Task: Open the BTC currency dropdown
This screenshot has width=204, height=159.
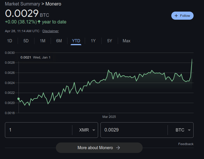Action: 183,130
